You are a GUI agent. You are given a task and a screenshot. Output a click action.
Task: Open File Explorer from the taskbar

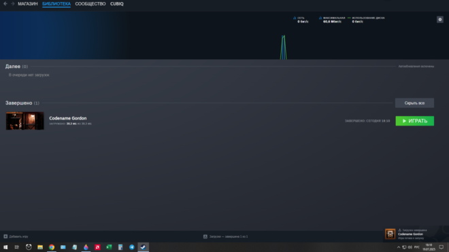(40, 247)
